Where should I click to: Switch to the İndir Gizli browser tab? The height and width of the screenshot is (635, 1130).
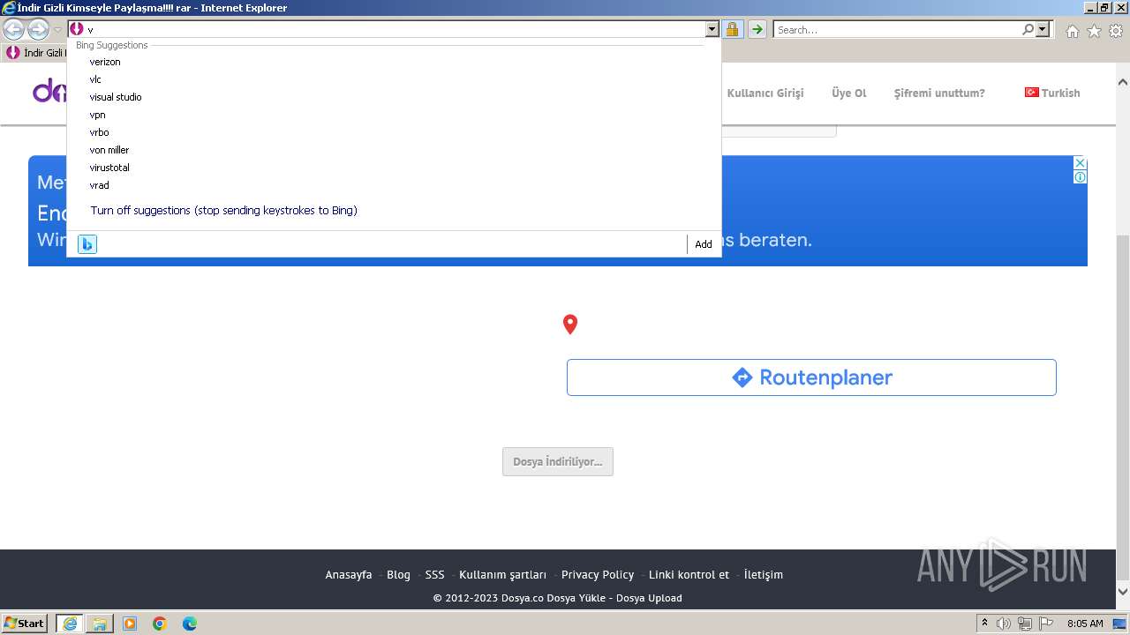(x=35, y=53)
